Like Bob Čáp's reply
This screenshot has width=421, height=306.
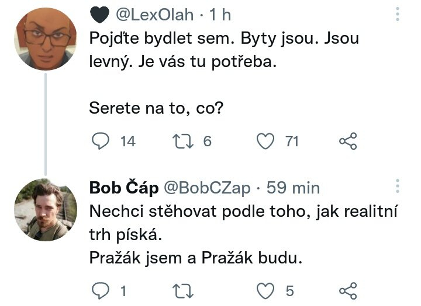click(x=267, y=290)
